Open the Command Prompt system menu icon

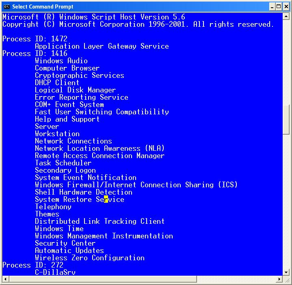pos(6,7)
